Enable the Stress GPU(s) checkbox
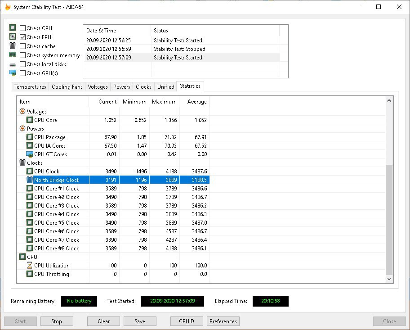This screenshot has width=410, height=330. 23,73
